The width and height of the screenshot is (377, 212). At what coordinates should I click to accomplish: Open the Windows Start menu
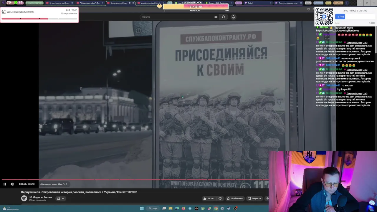tap(142, 208)
